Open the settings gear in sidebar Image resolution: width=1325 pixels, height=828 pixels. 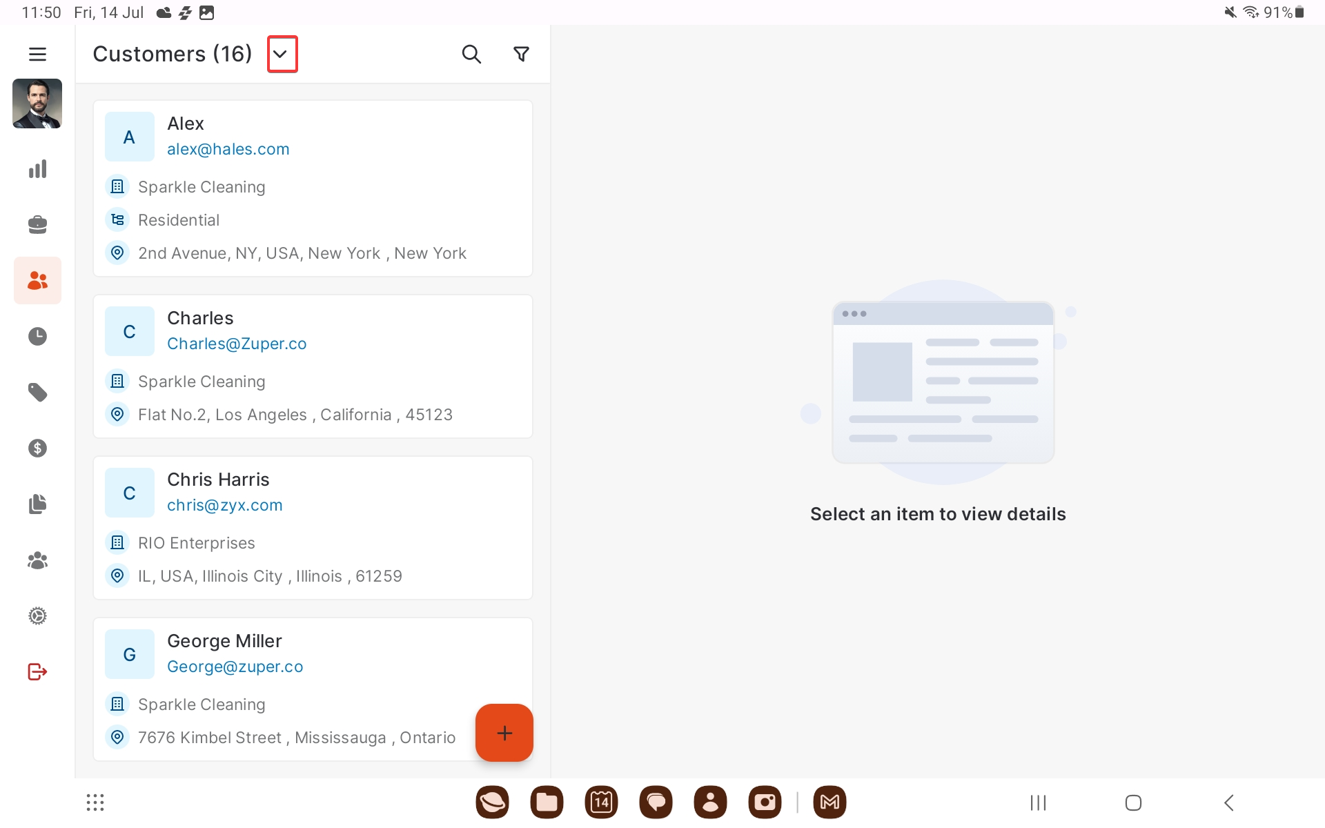37,616
